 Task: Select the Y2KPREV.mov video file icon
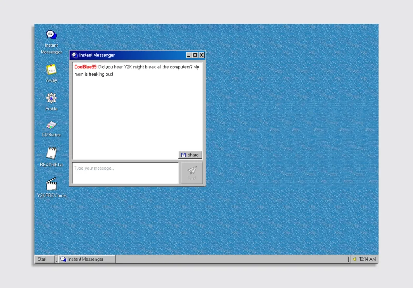(51, 184)
